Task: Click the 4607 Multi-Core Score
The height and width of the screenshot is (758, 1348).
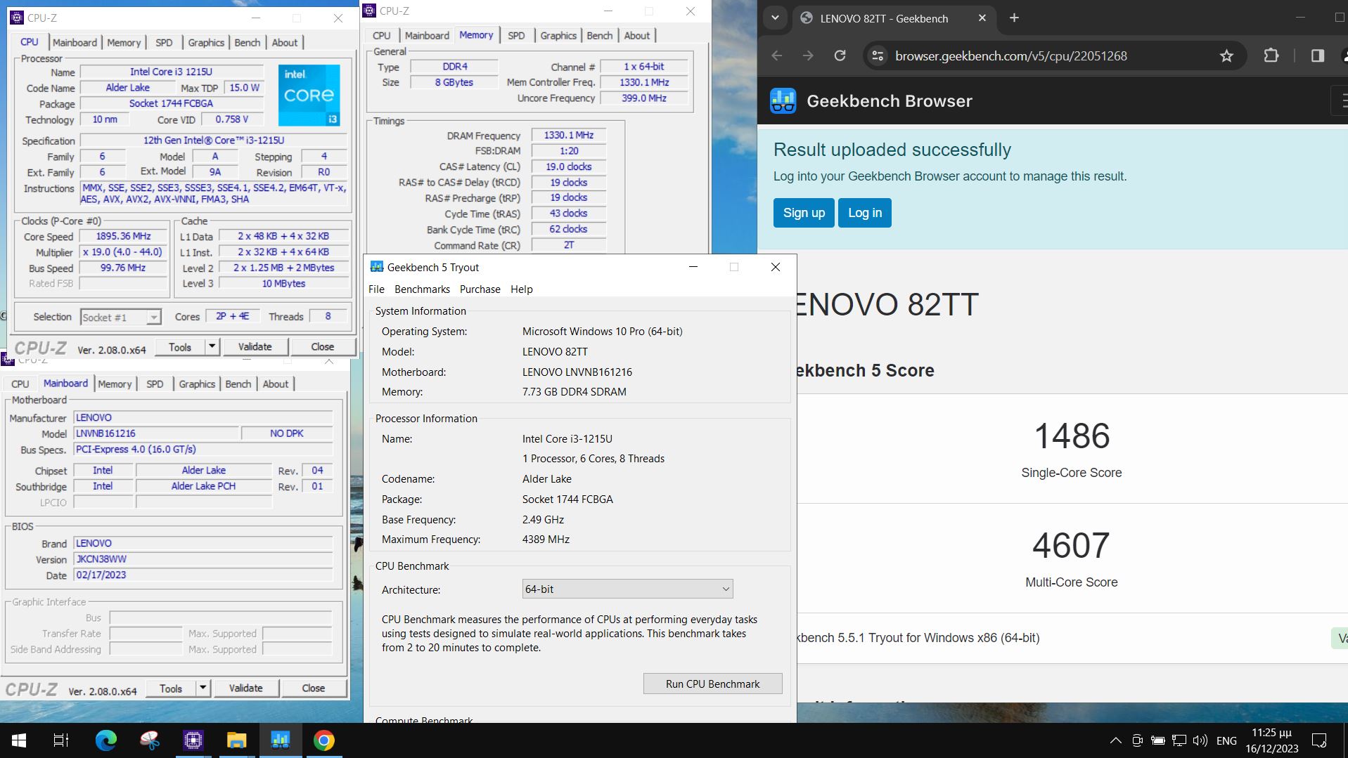Action: (x=1071, y=545)
